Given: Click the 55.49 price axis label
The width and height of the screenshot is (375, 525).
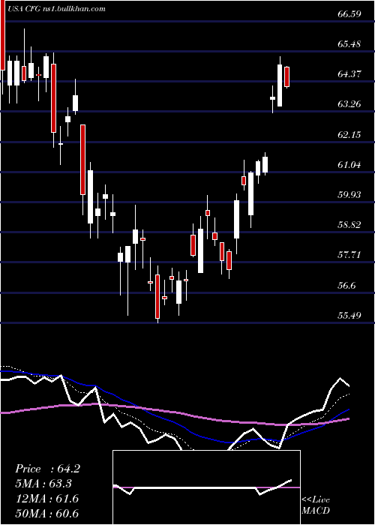Looking at the screenshot, I should [349, 316].
